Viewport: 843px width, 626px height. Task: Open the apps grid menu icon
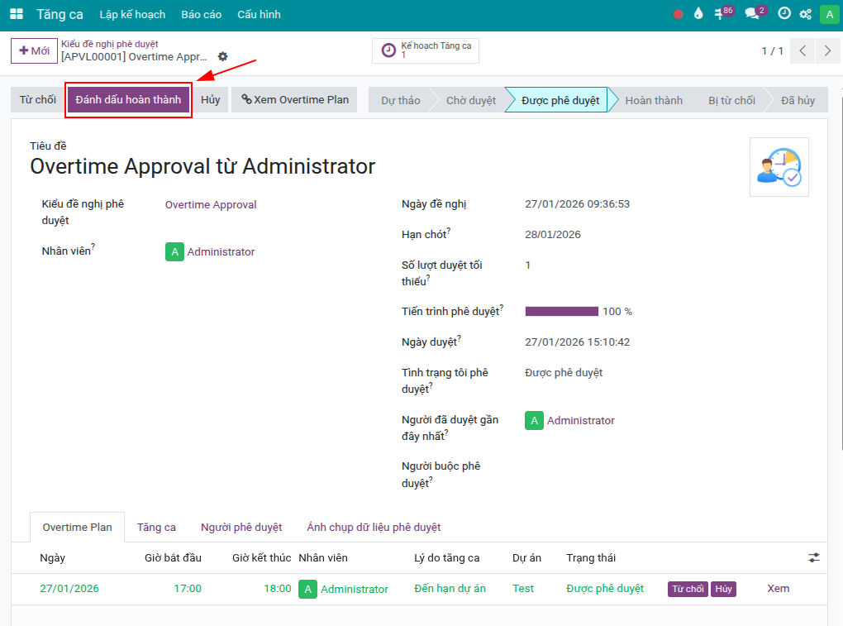coord(17,14)
